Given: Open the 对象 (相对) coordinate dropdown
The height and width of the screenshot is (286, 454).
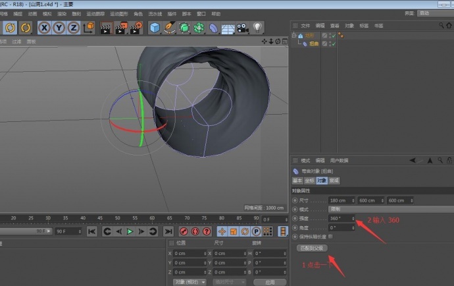Looking at the screenshot, I should click(x=189, y=282).
